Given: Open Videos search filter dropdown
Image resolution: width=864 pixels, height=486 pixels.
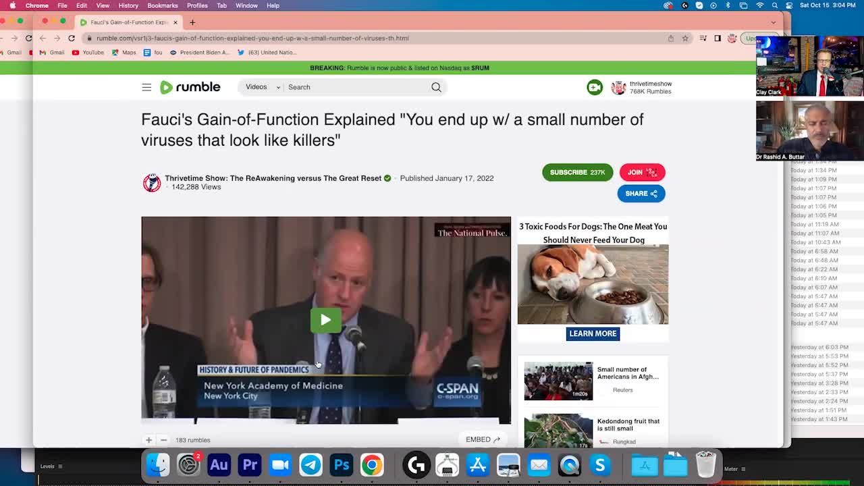Looking at the screenshot, I should pos(263,87).
